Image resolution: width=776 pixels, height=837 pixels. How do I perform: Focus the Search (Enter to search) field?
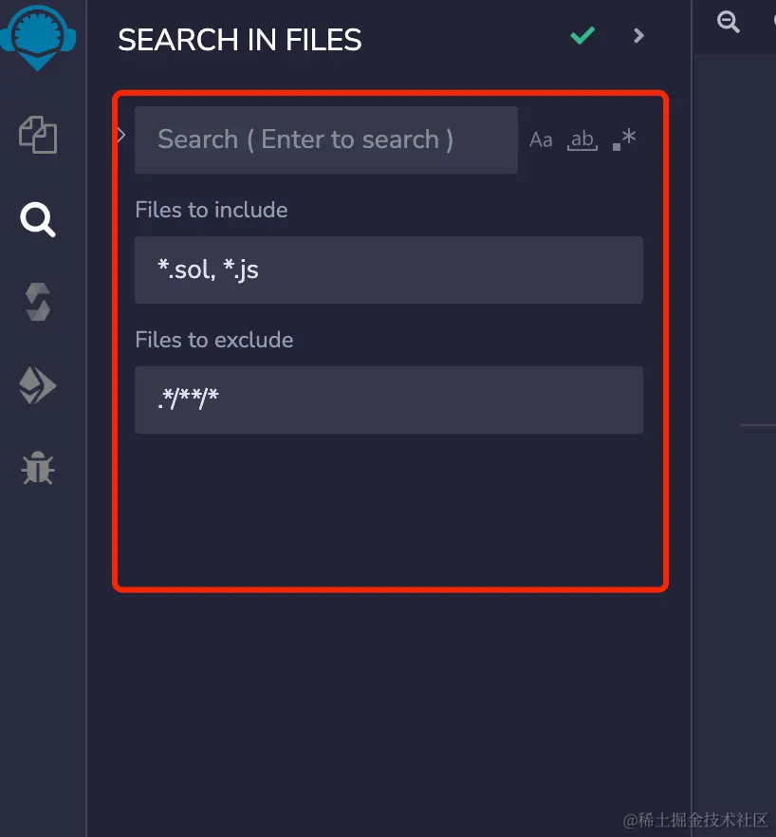325,140
